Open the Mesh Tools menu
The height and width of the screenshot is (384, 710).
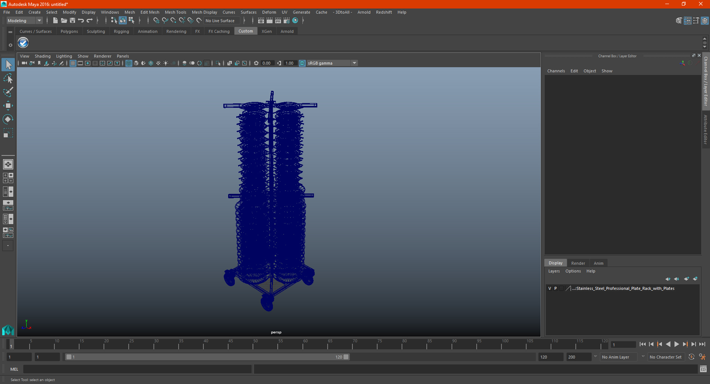[x=175, y=12]
